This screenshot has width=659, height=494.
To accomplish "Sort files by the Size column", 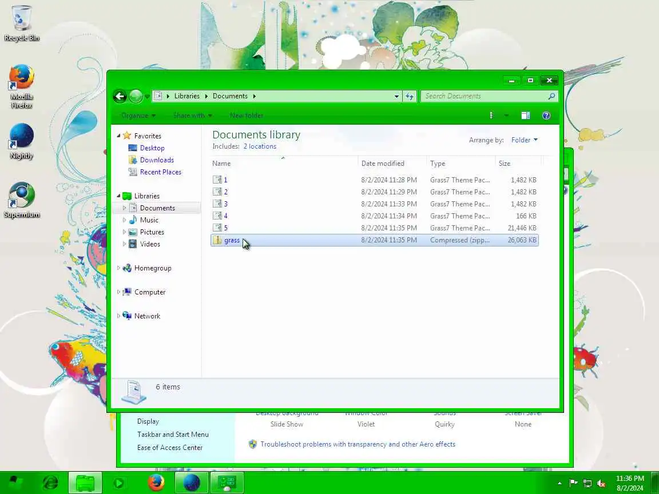I will [x=505, y=164].
